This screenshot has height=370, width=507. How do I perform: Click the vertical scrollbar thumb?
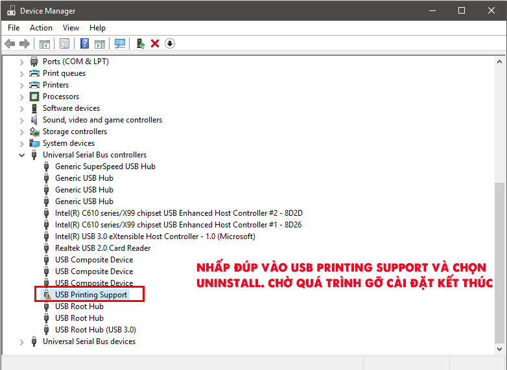(499, 262)
